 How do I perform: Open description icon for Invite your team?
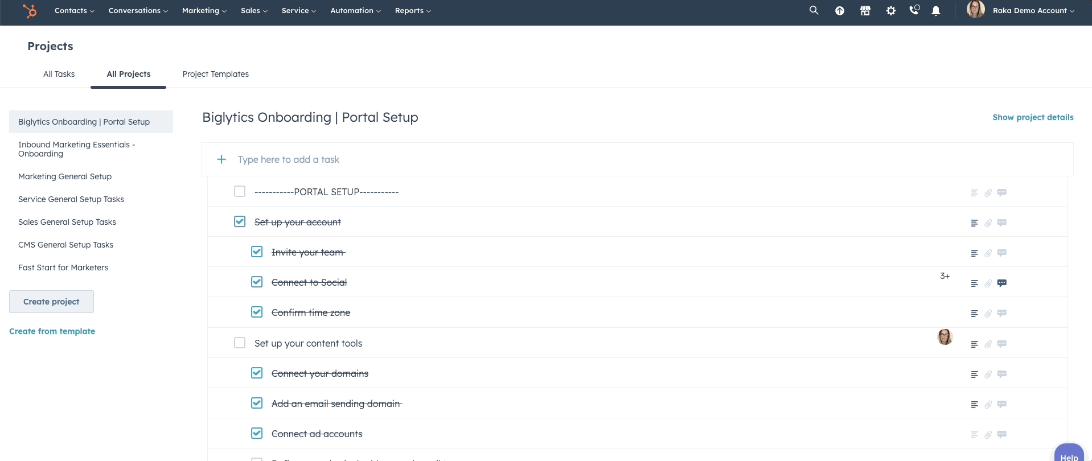974,253
